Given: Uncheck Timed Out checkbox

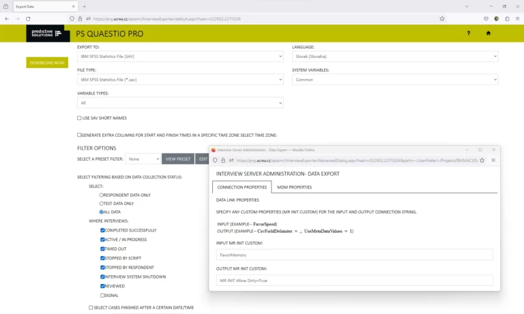Looking at the screenshot, I should pos(102,249).
